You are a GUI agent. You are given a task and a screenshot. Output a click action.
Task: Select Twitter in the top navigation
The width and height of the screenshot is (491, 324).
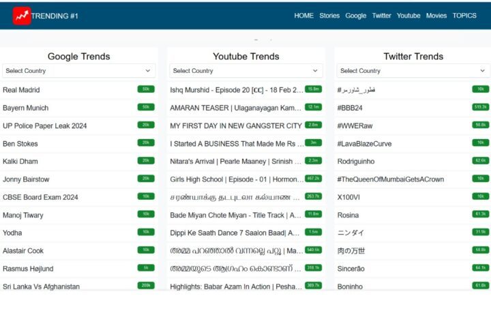pyautogui.click(x=381, y=16)
